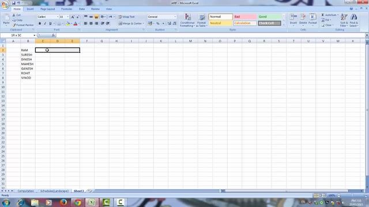Open the Cells Format menu
Viewport: 369px width, 207px height.
point(312,20)
